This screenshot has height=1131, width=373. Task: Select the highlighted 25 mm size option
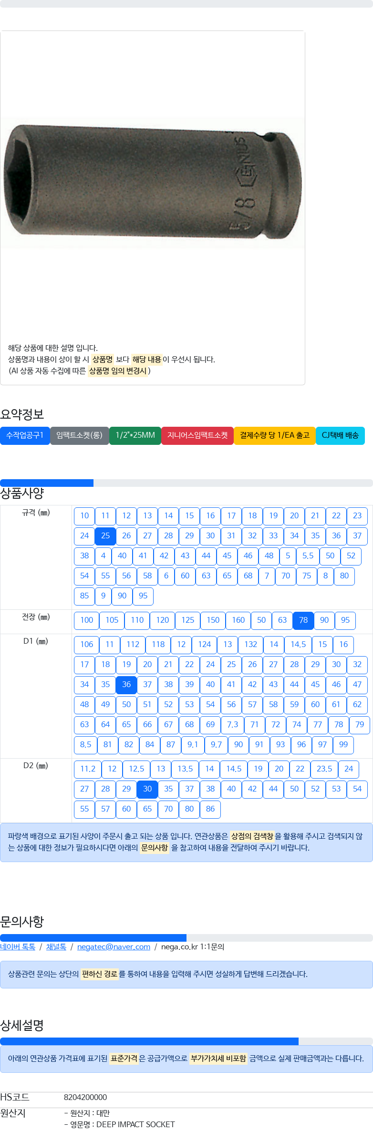pyautogui.click(x=105, y=536)
